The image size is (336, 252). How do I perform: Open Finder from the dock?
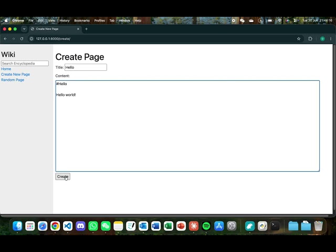tap(17, 226)
